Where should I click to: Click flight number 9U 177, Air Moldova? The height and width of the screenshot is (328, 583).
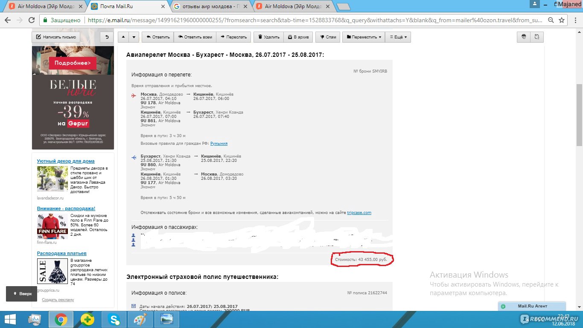[160, 183]
